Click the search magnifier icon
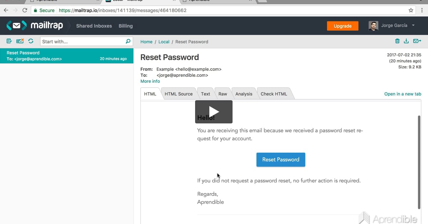This screenshot has height=224, width=428. [128, 41]
